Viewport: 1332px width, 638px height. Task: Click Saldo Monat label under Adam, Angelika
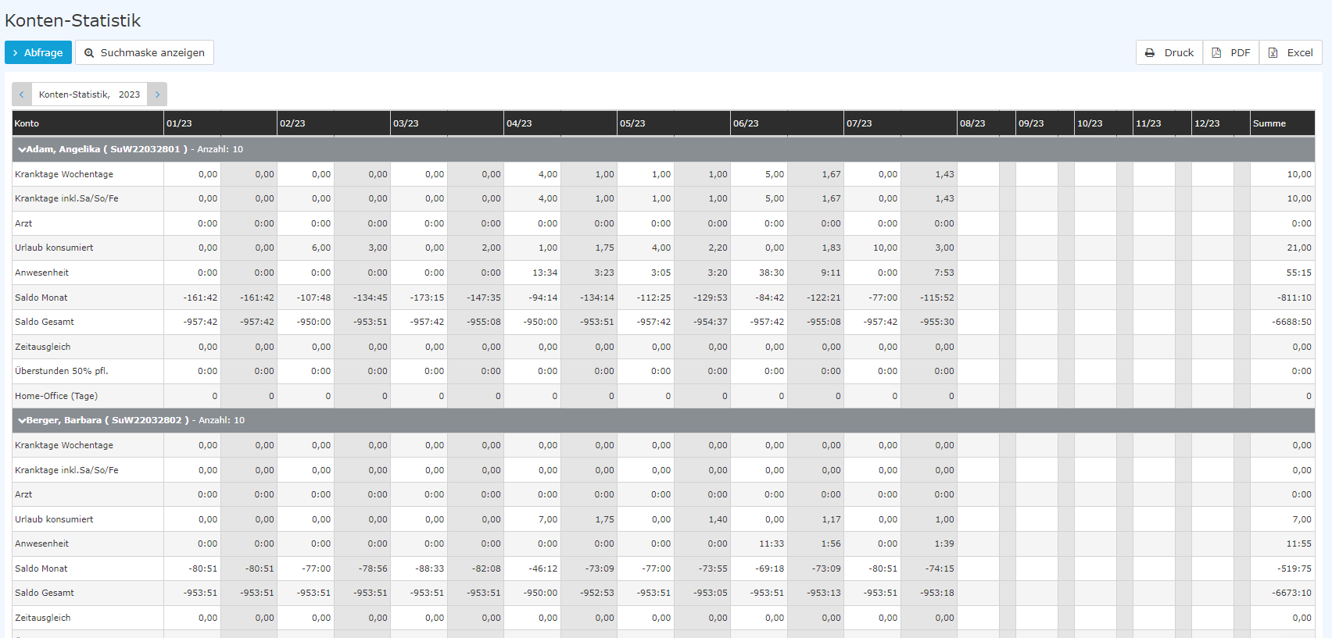(x=41, y=298)
